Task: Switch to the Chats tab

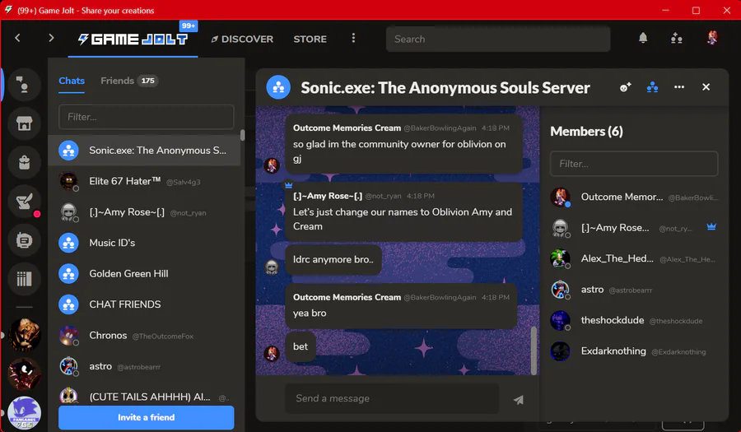Action: tap(72, 81)
